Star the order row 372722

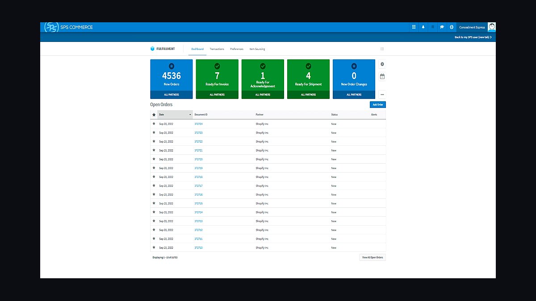pyautogui.click(x=154, y=141)
